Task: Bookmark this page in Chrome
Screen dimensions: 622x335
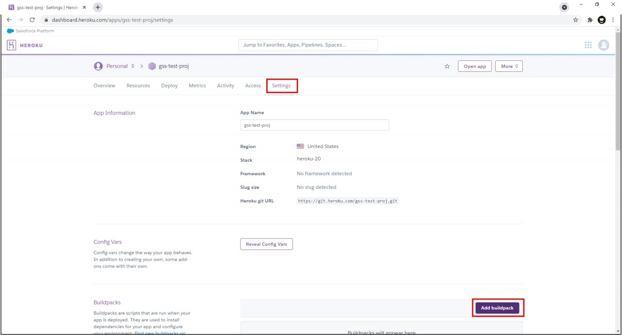Action: (x=576, y=20)
